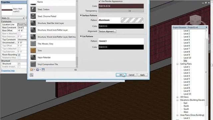Screen dimensions: 213x120
Task: Collapse the Elevations tree node
Action: click(x=177, y=100)
